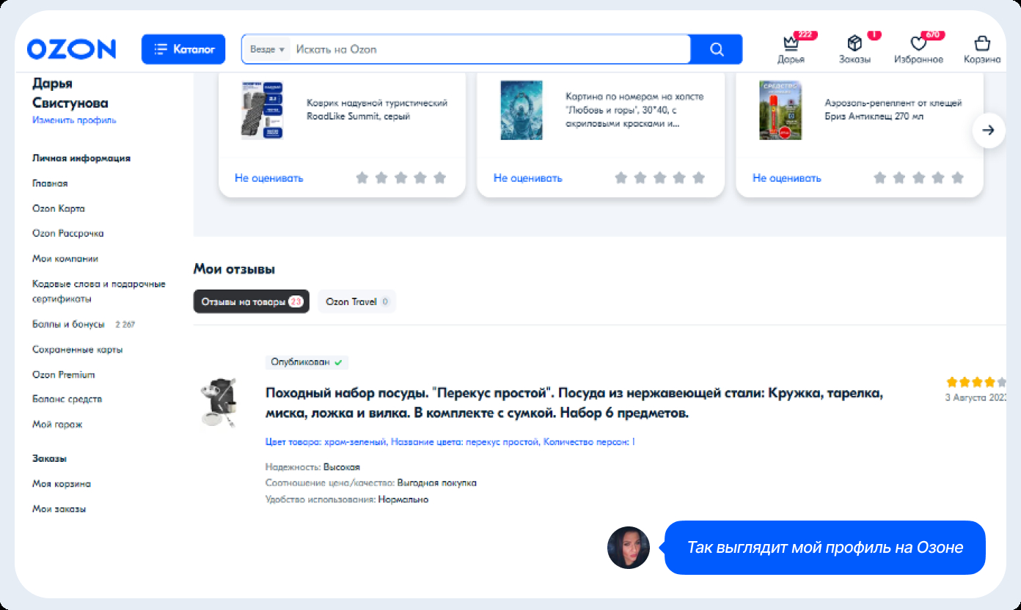Open Мой гараж in the sidebar
Viewport: 1021px width, 610px height.
(57, 425)
